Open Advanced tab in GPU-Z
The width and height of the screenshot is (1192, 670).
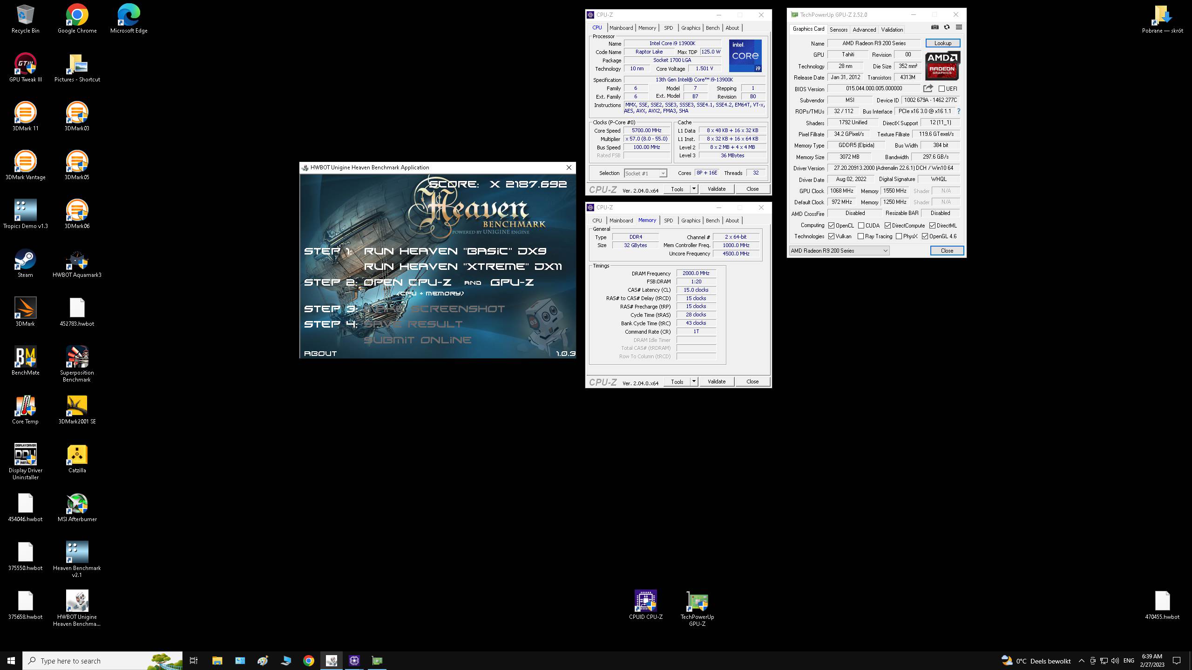click(864, 30)
